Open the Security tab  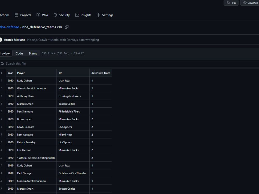62,15
